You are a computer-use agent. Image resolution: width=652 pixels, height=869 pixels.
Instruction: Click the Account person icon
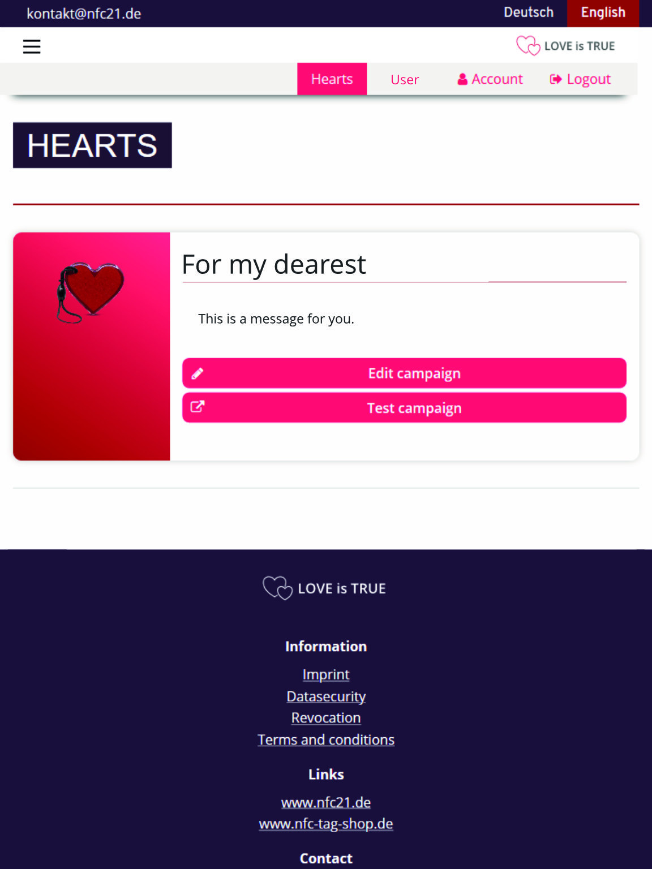[462, 79]
